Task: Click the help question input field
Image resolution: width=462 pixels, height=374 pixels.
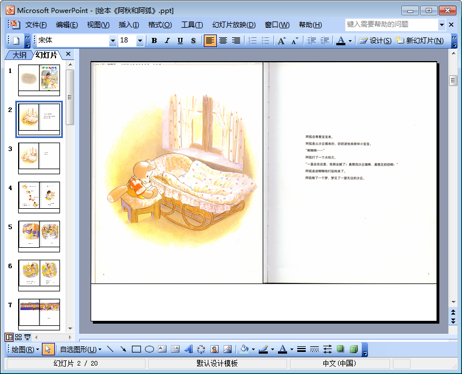Action: (392, 25)
